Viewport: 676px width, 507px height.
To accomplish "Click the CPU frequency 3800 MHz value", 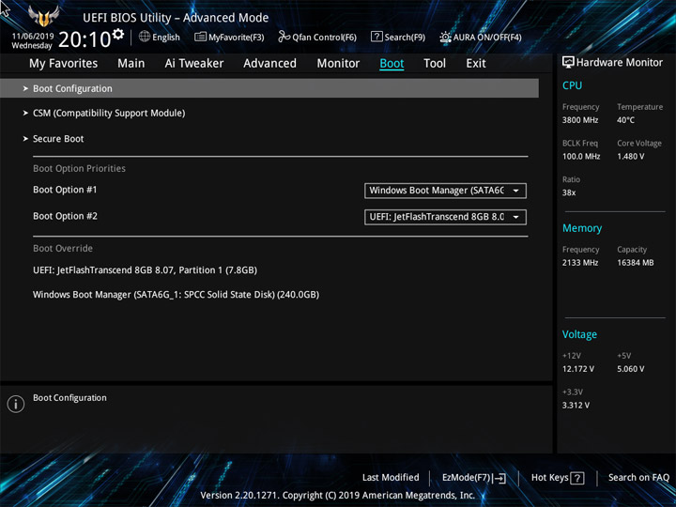I will [x=580, y=120].
